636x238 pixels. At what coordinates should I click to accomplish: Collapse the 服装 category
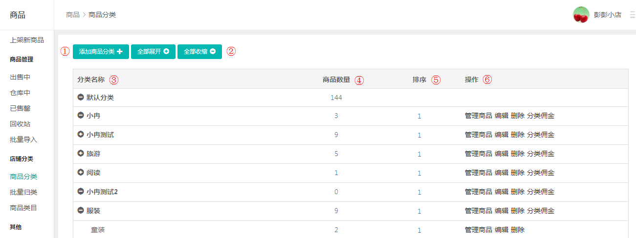click(81, 211)
